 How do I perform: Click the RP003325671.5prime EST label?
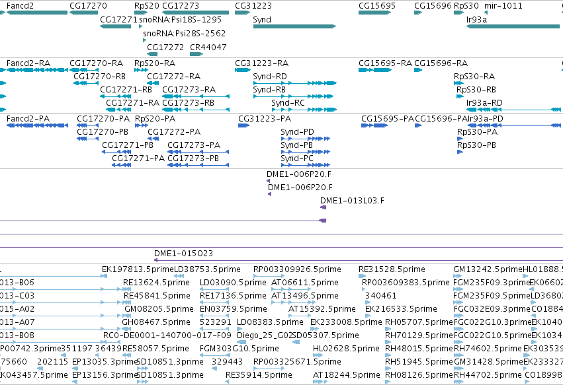coord(297,362)
